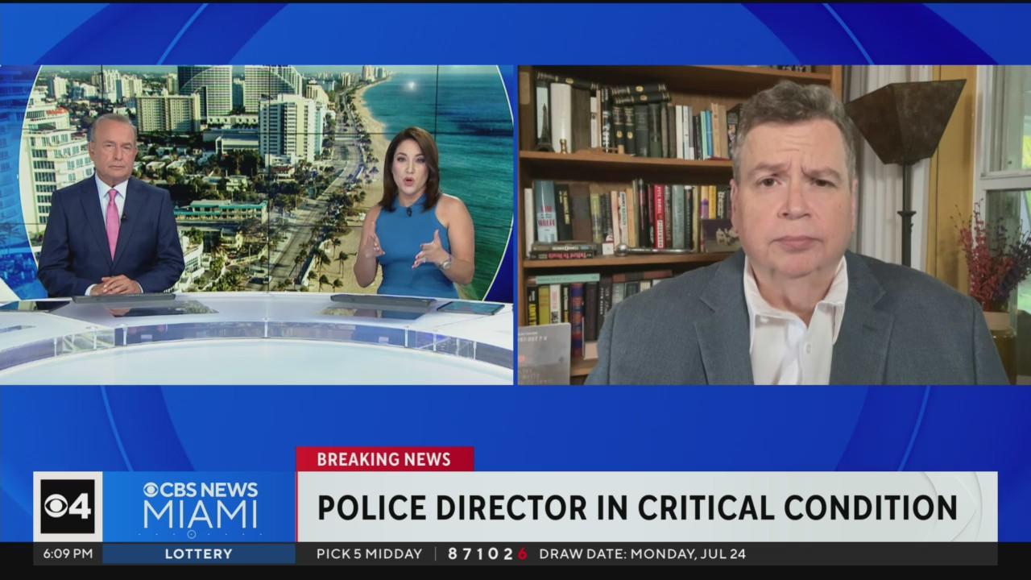1031x580 pixels.
Task: Select the remote guest video panel
Action: coord(773,224)
